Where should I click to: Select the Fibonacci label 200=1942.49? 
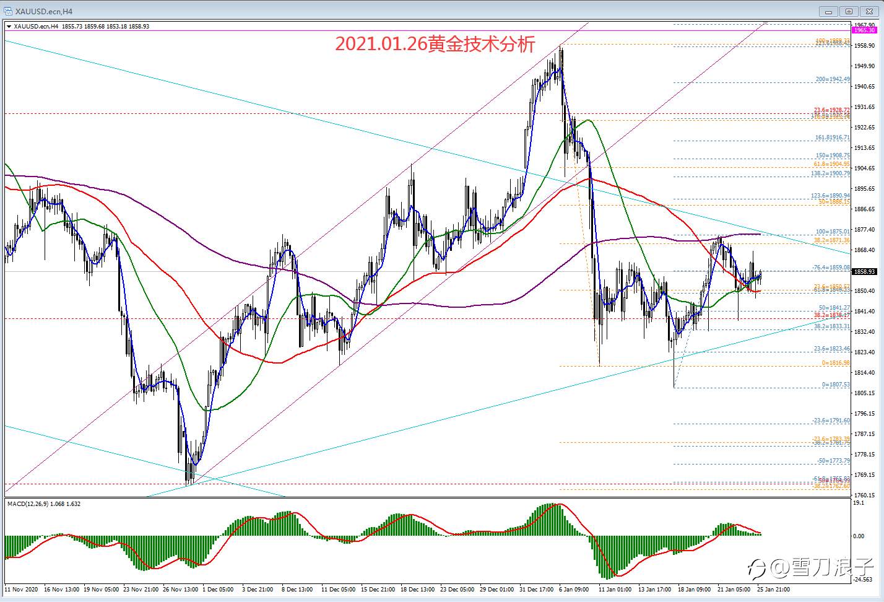833,79
